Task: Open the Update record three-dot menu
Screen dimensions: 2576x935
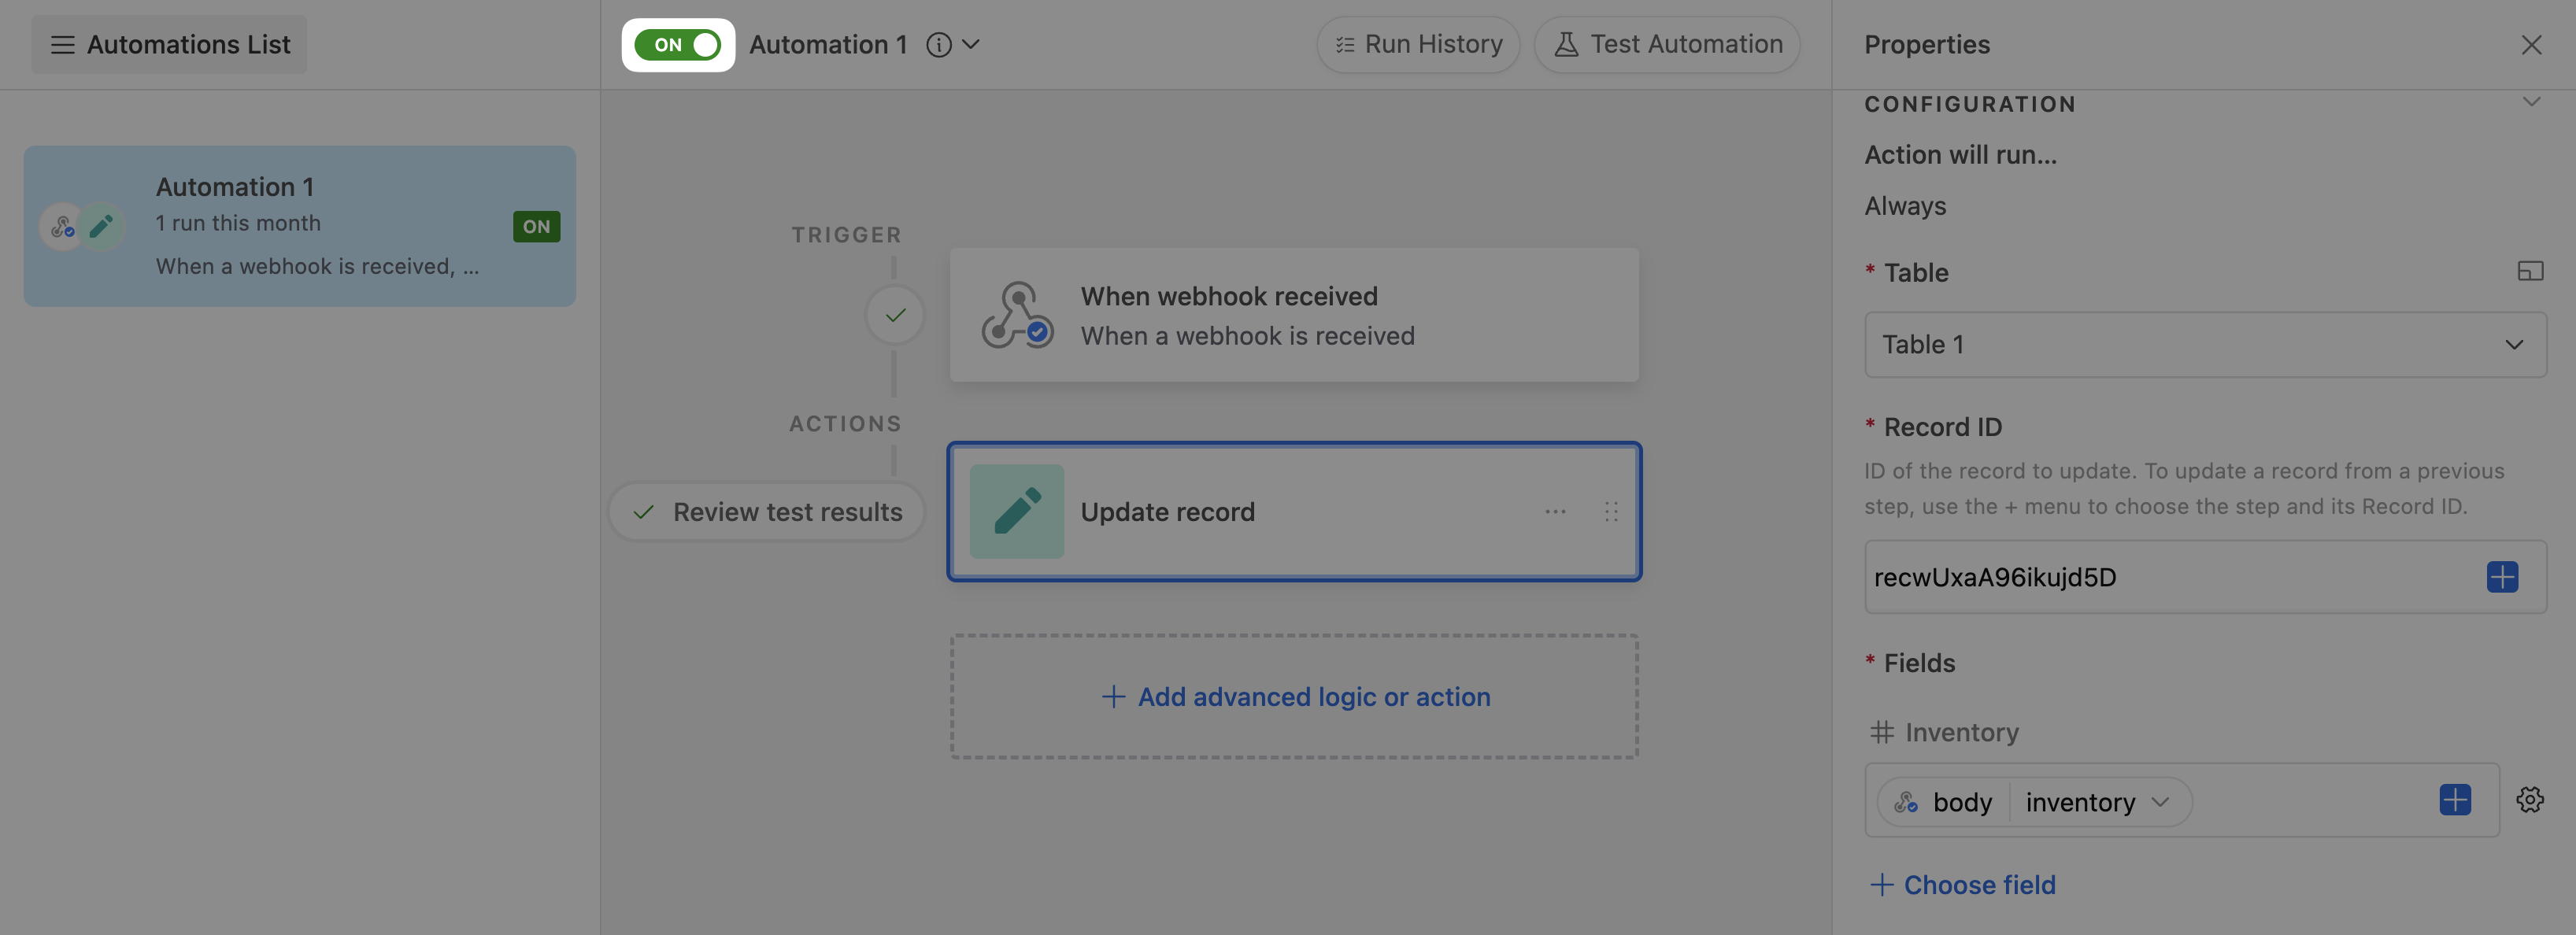Action: click(x=1555, y=511)
